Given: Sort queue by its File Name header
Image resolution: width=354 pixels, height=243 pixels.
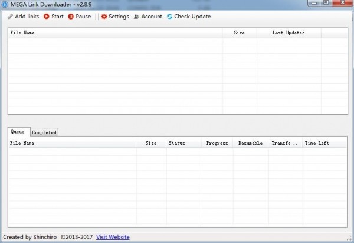Looking at the screenshot, I should point(72,143).
